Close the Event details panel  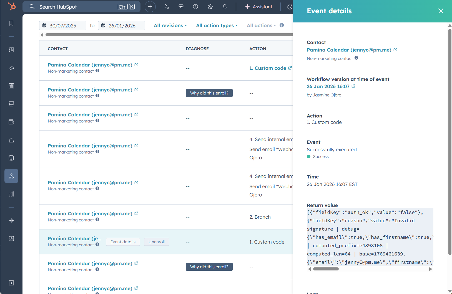point(440,11)
